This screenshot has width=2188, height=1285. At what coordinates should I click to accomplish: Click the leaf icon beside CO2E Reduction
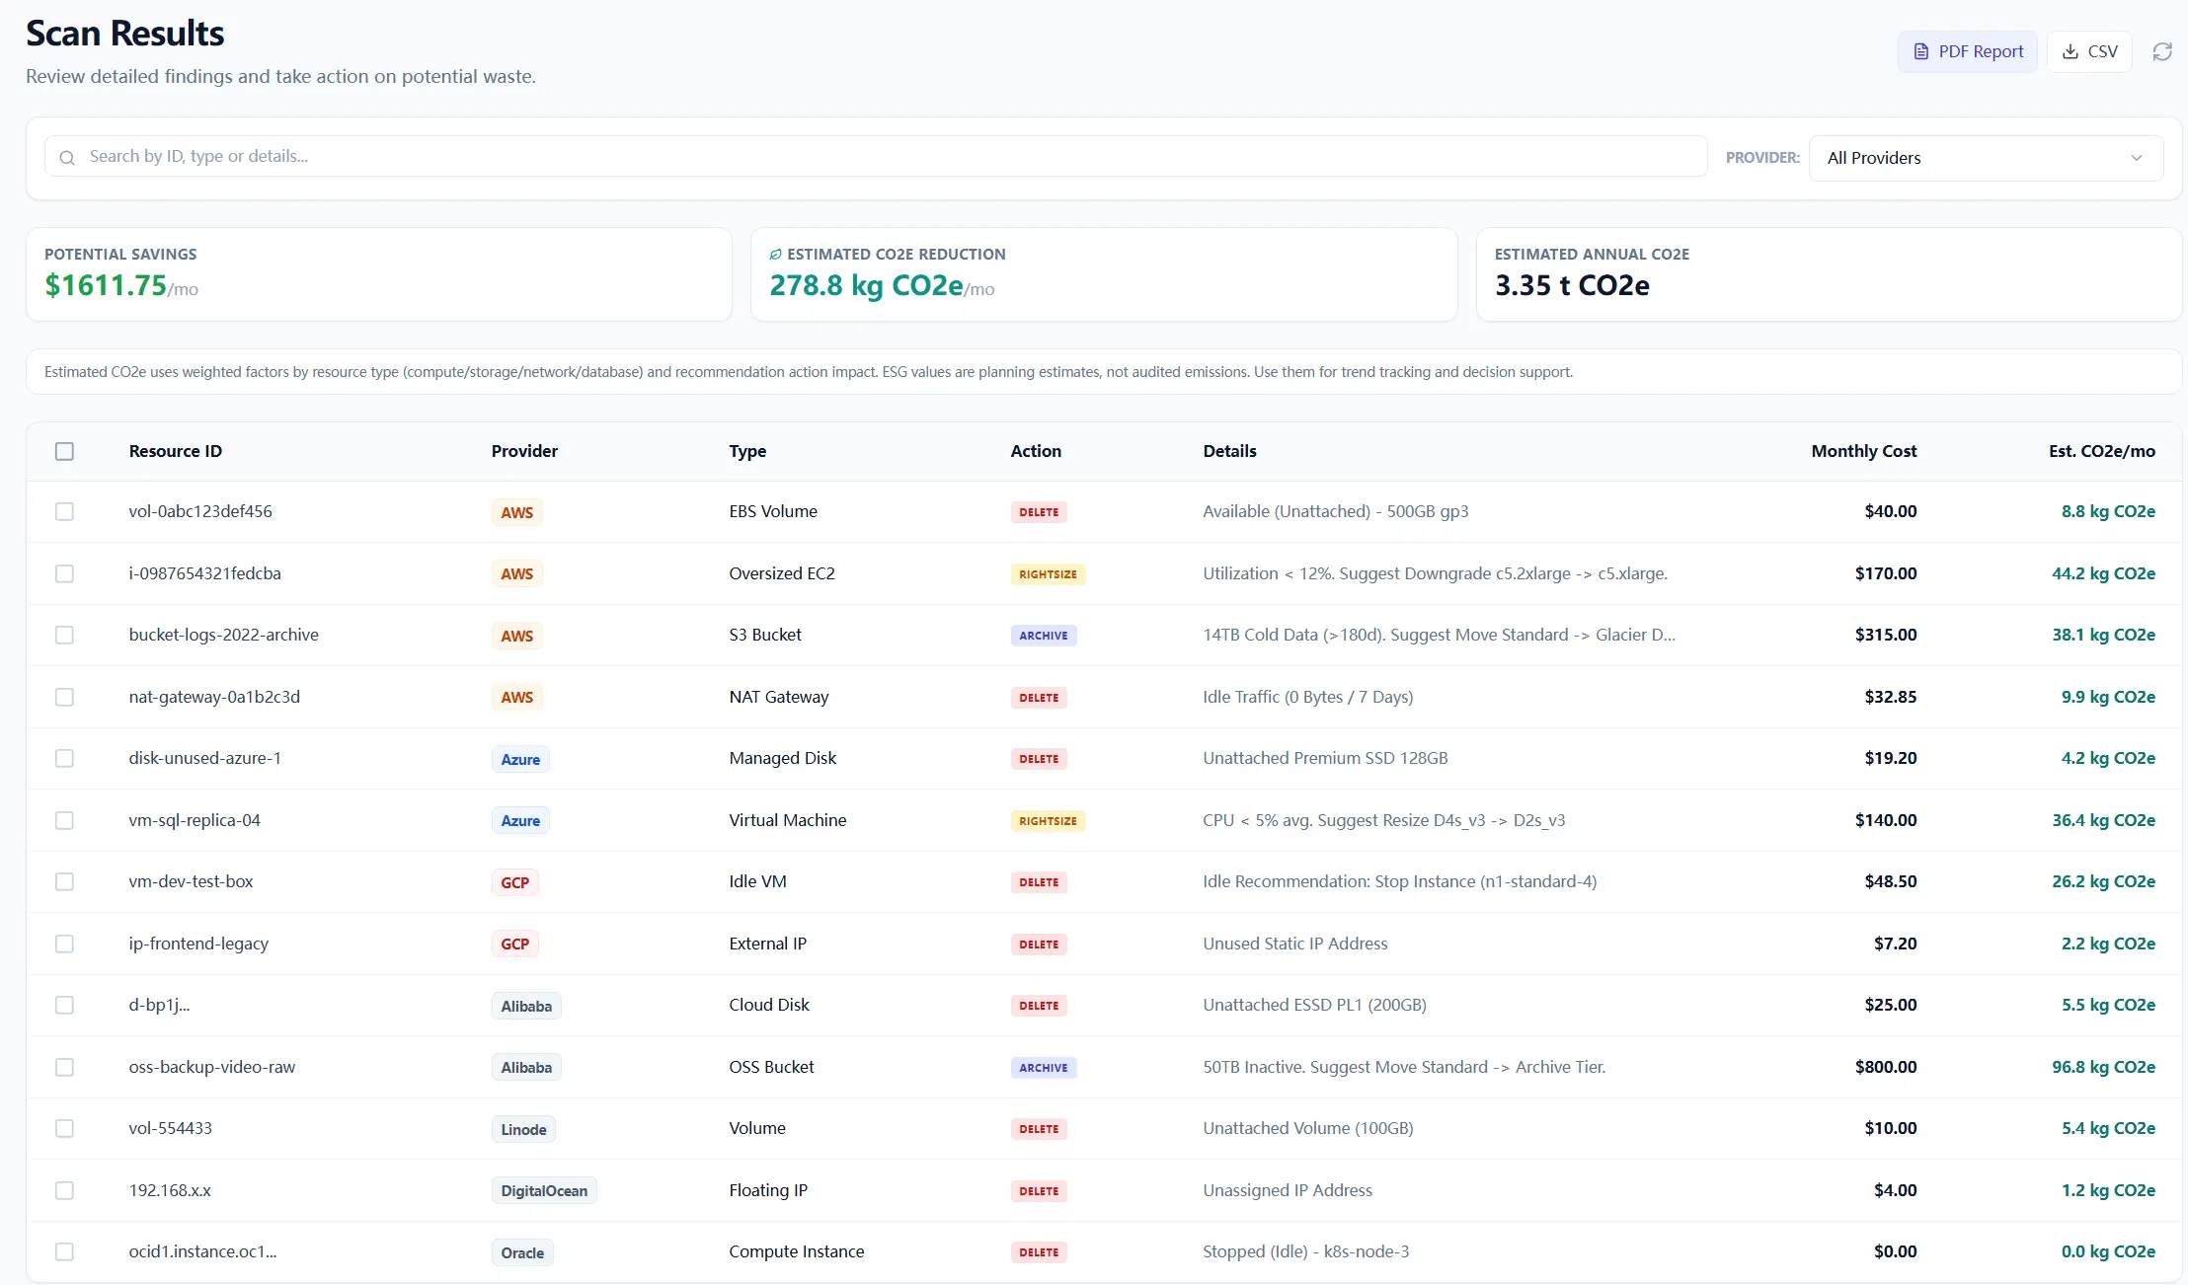[x=776, y=255]
